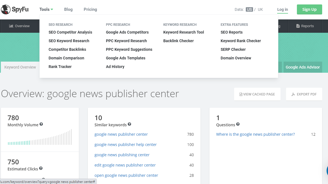Screen dimensions: 328x184
Task: Select PPC Keyword Suggestions
Action: pos(129,49)
